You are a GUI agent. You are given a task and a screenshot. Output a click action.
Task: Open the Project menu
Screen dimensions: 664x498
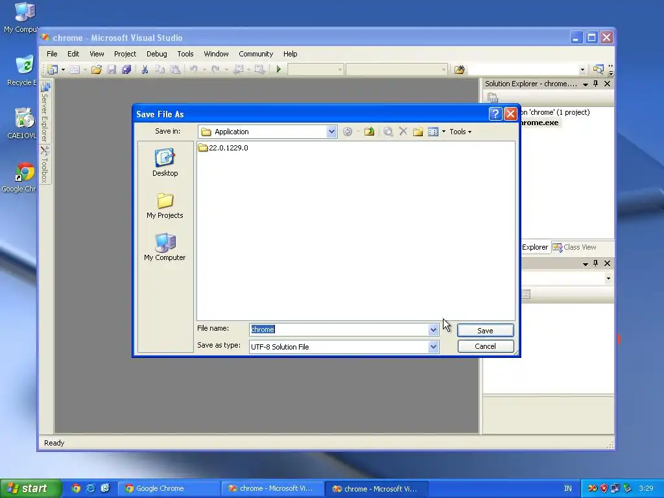(125, 54)
